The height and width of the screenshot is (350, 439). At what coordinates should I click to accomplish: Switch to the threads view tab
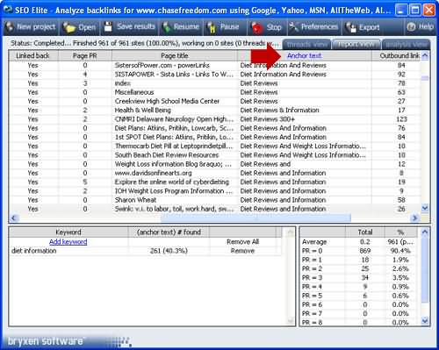[306, 45]
